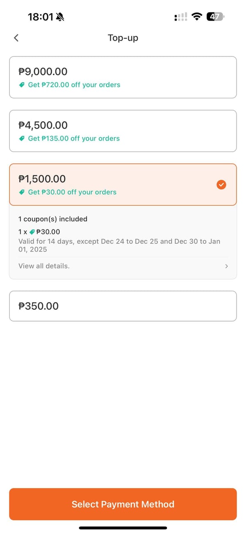This screenshot has height=534, width=246.
Task: Click the back arrow at the top
Action: pyautogui.click(x=16, y=37)
